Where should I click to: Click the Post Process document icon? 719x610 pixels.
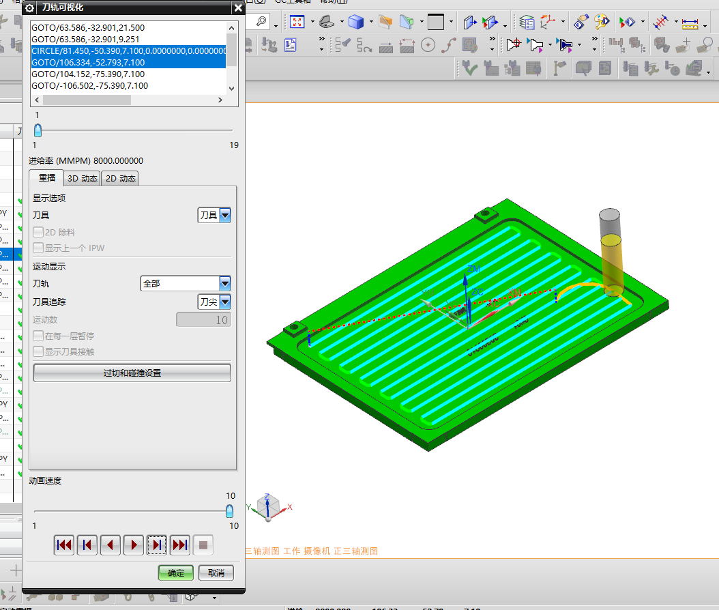(290, 45)
